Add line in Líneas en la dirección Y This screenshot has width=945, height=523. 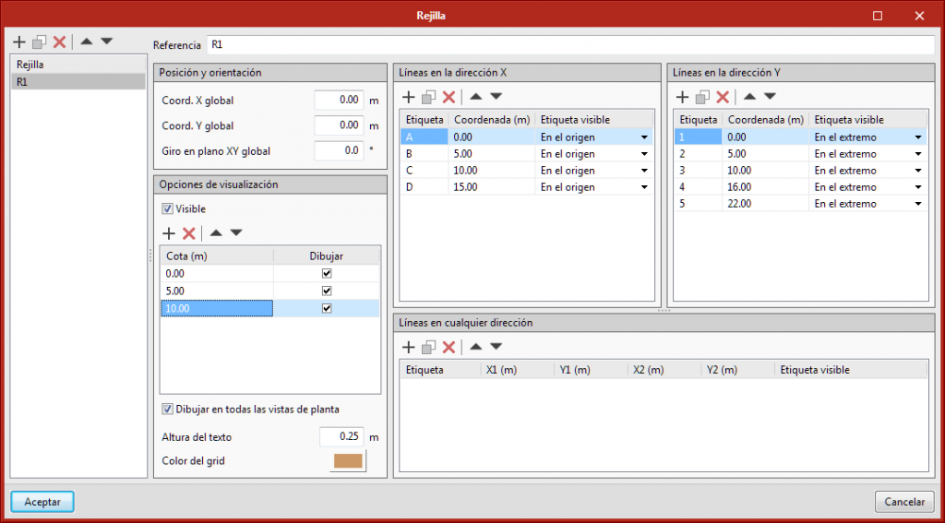tap(682, 97)
